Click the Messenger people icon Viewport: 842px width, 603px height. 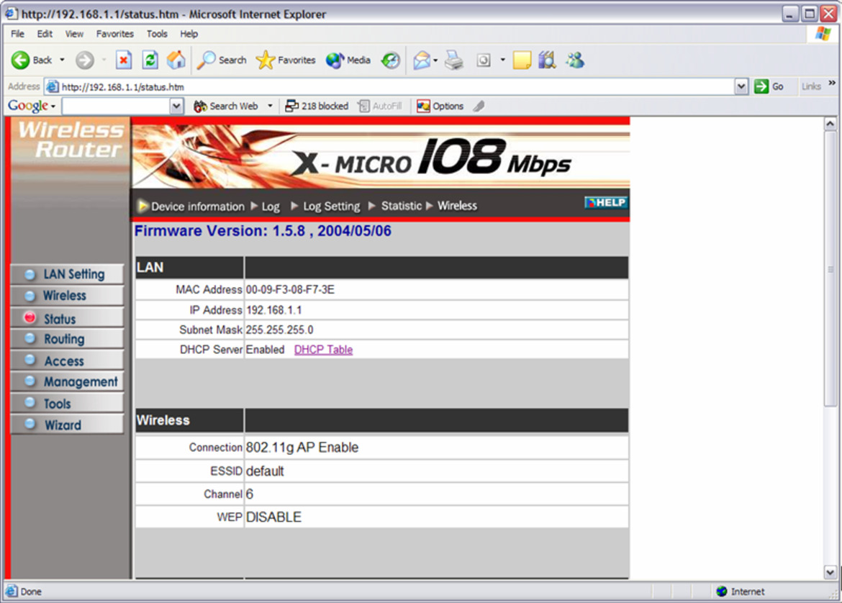point(575,60)
